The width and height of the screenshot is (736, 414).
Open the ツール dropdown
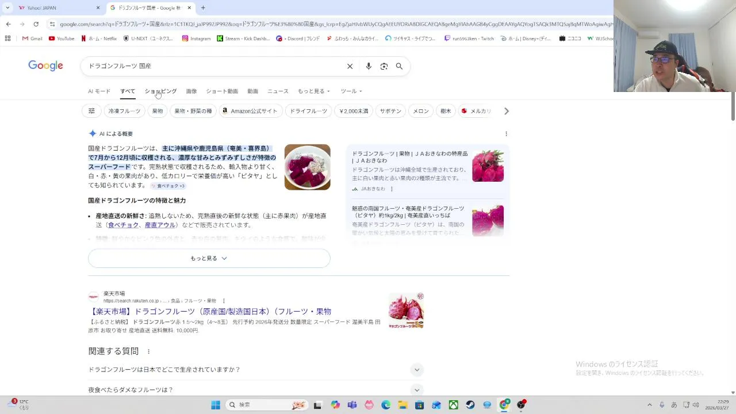click(x=351, y=91)
